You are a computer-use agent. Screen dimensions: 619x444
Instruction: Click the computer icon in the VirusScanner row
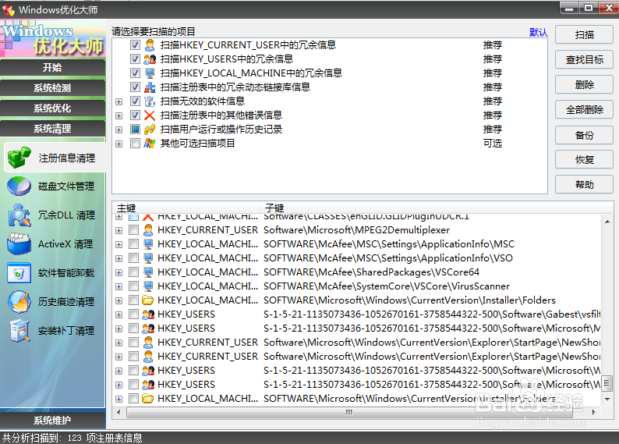pyautogui.click(x=148, y=286)
